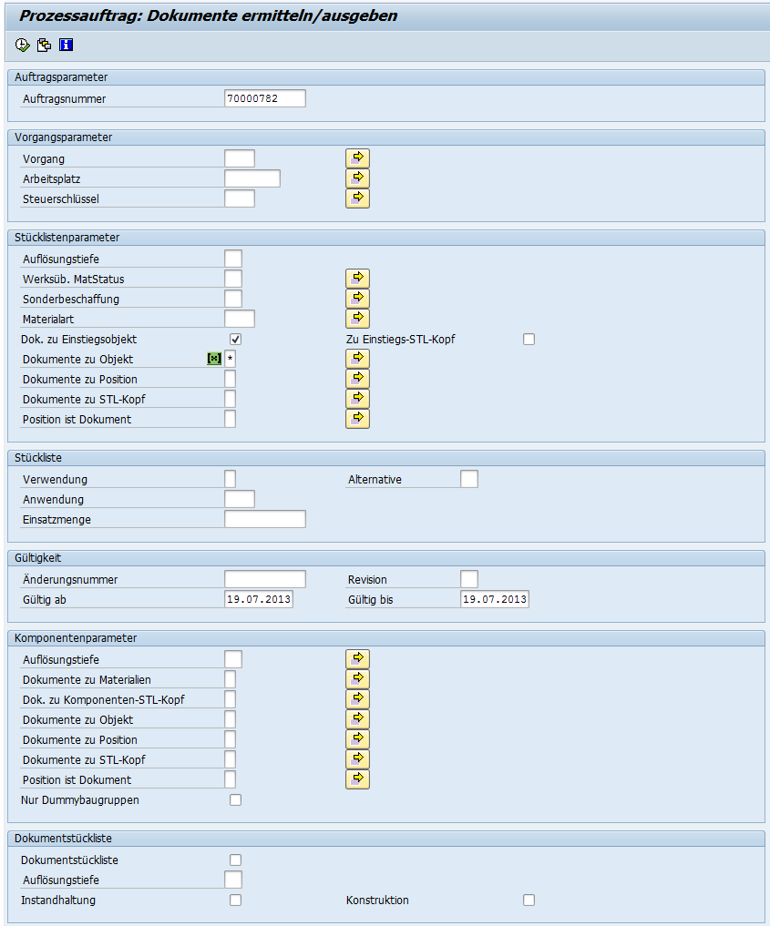Focus the Einsatzmenge input field
This screenshot has width=770, height=926.
264,519
